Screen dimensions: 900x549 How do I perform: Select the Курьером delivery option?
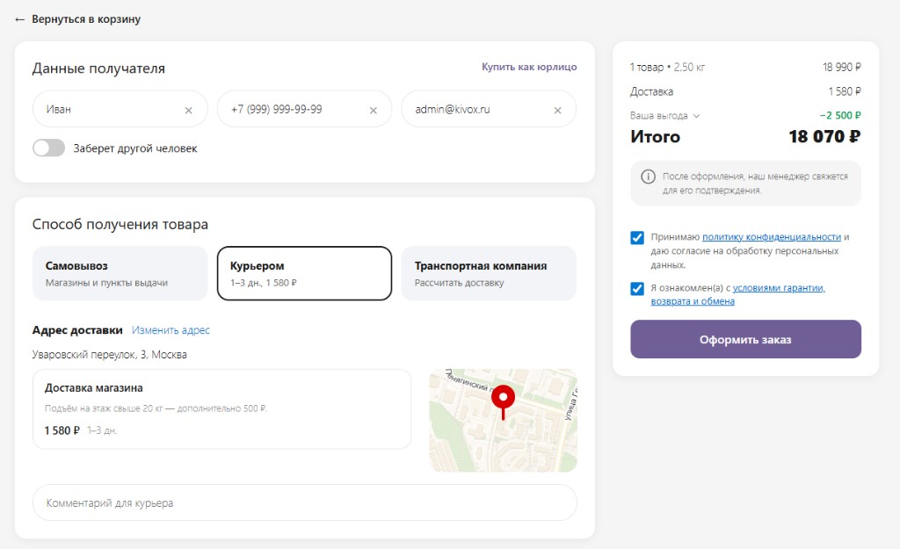pos(304,273)
